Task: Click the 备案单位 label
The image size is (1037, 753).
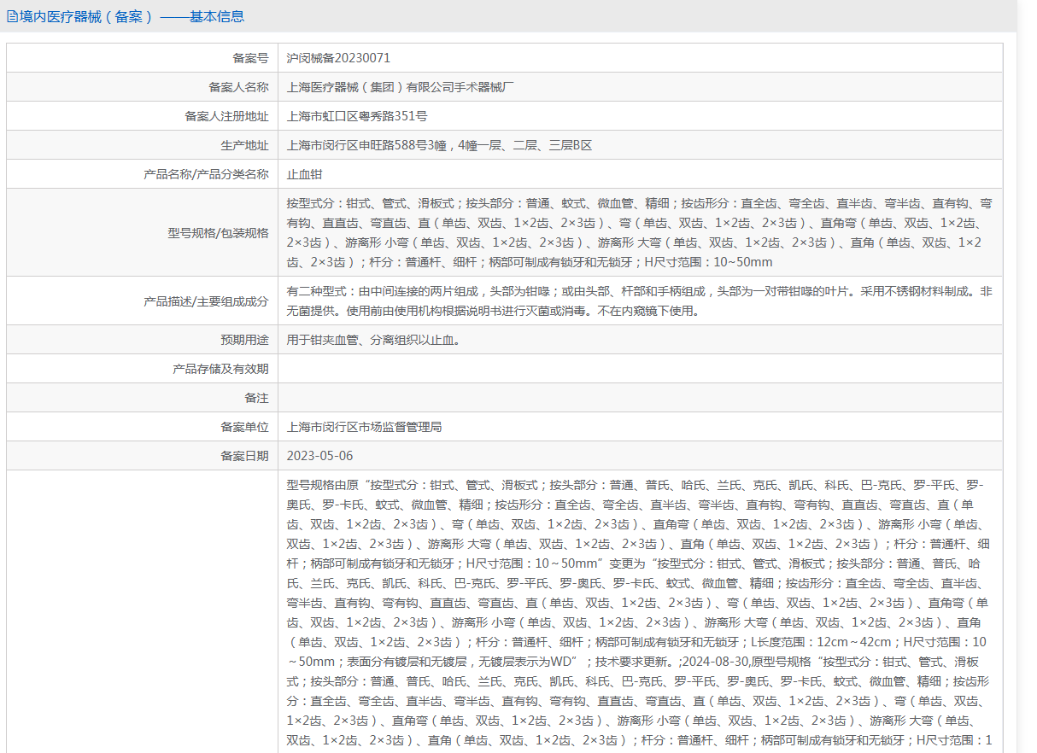Action: pyautogui.click(x=244, y=427)
